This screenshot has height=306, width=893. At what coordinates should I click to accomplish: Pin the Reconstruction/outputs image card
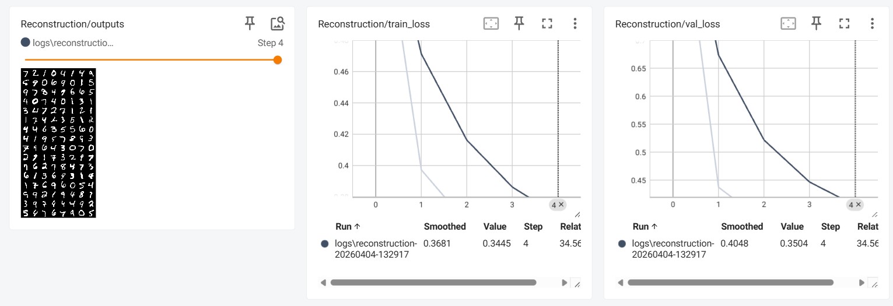[250, 23]
